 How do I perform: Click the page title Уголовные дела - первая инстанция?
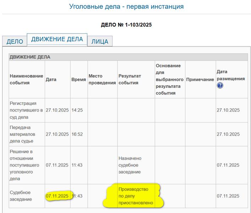click(126, 6)
